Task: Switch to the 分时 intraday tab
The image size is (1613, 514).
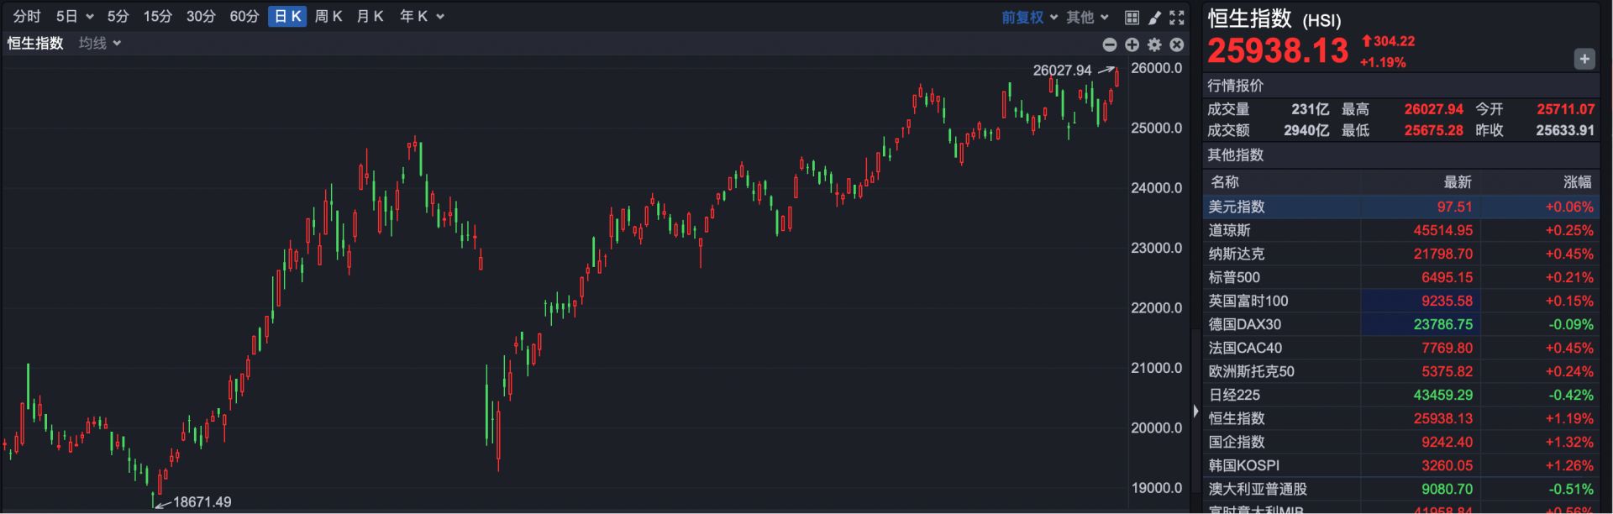Action: (x=27, y=16)
